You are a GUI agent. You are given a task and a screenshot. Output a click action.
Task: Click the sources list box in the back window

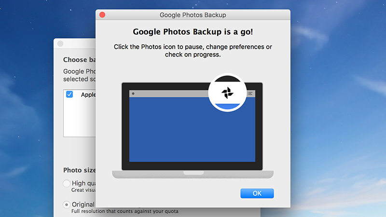79,113
